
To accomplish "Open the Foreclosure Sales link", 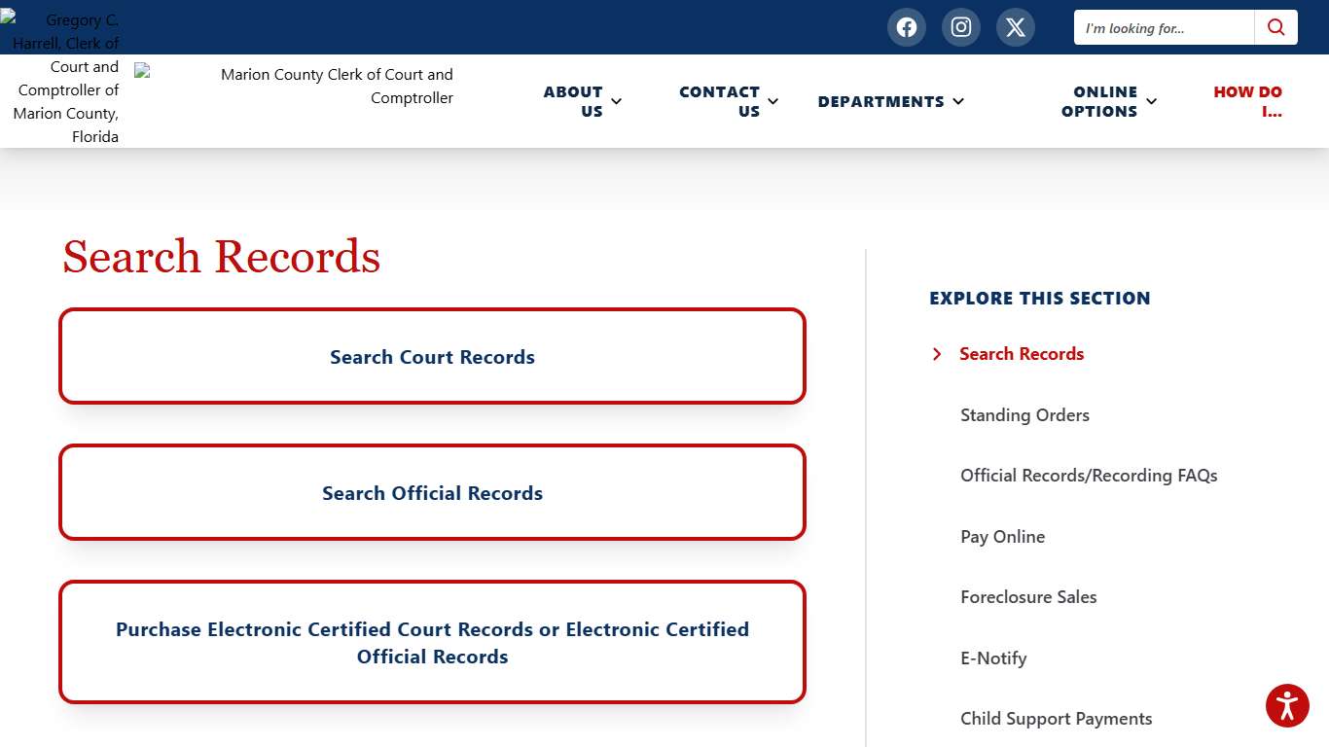I will (1028, 597).
